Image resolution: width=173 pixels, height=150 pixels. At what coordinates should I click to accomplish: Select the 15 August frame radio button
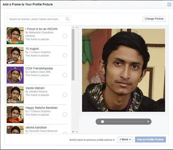pyautogui.click(x=65, y=55)
